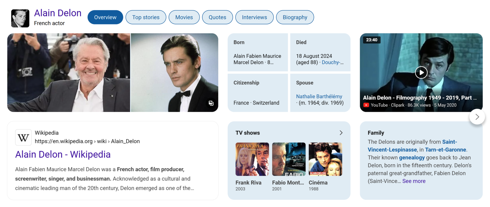Expand the TV shows section arrow

pyautogui.click(x=341, y=133)
